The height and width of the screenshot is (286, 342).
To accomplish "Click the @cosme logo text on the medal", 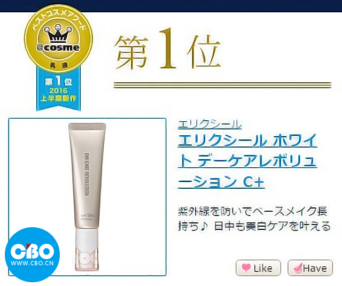I will pyautogui.click(x=58, y=48).
